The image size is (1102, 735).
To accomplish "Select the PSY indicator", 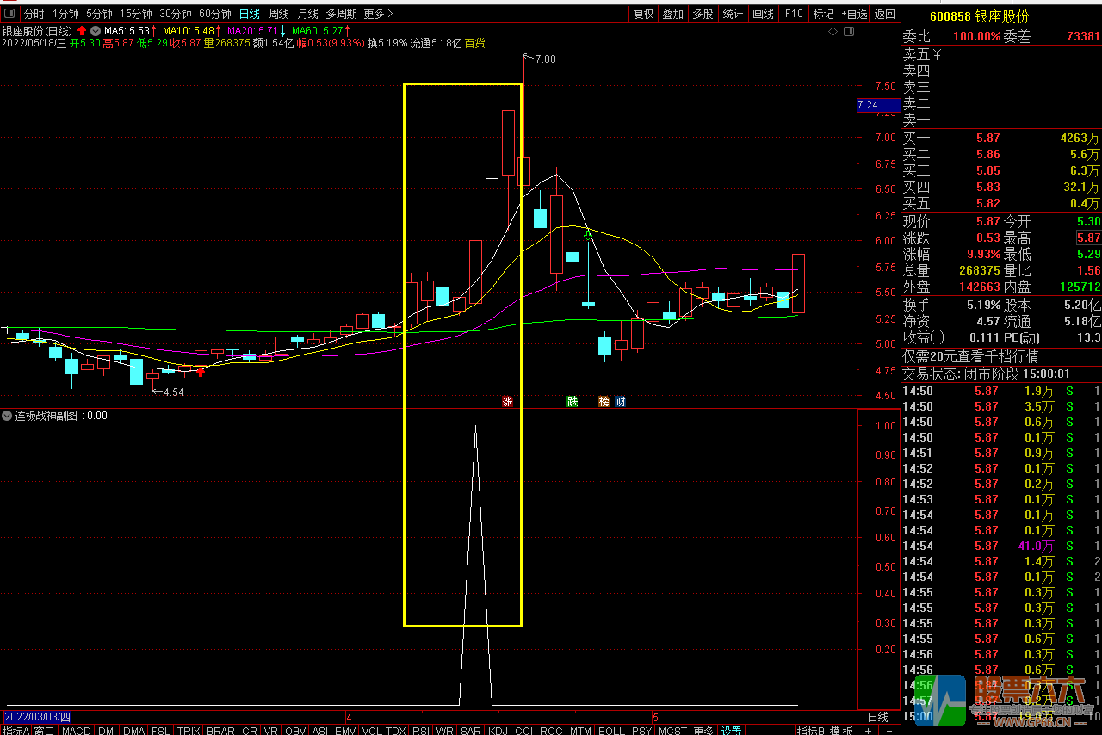I will (641, 730).
